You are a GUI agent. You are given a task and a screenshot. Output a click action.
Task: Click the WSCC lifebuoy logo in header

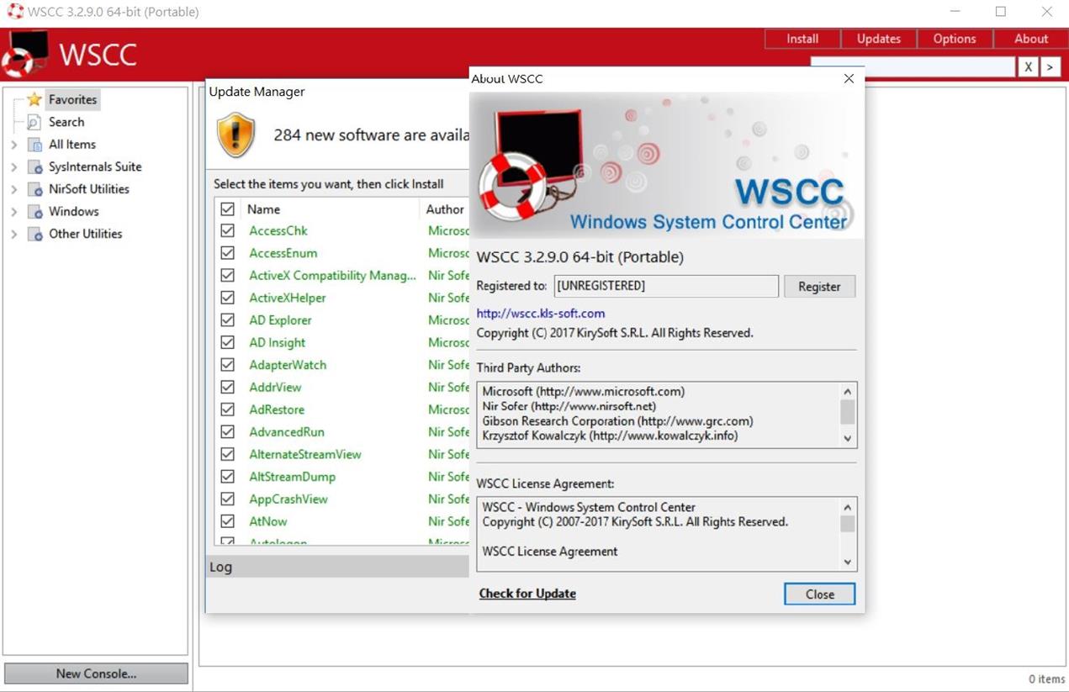[24, 55]
